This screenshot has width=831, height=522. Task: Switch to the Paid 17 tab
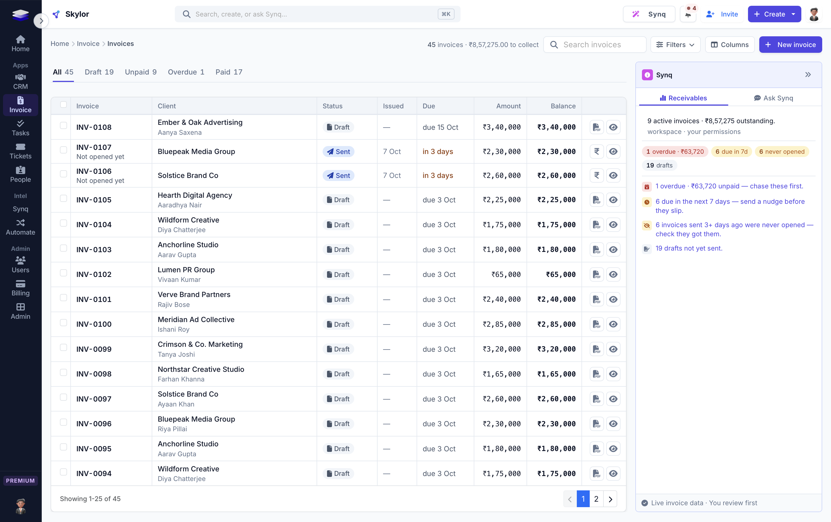click(229, 72)
